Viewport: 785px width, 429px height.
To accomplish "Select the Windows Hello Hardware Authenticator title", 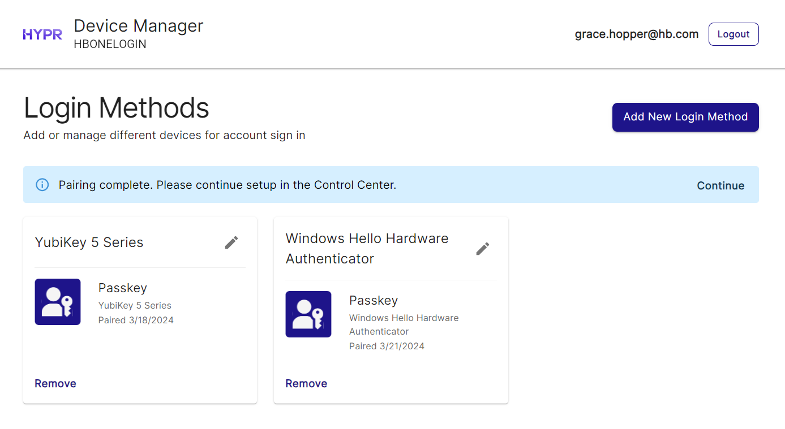I will 367,249.
